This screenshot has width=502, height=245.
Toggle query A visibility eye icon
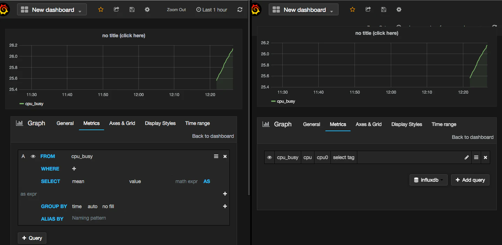(33, 156)
